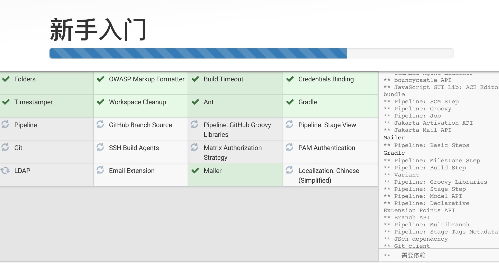This screenshot has width=499, height=263.
Task: Select the Matrix Authorization Strategy label
Action: point(233,153)
